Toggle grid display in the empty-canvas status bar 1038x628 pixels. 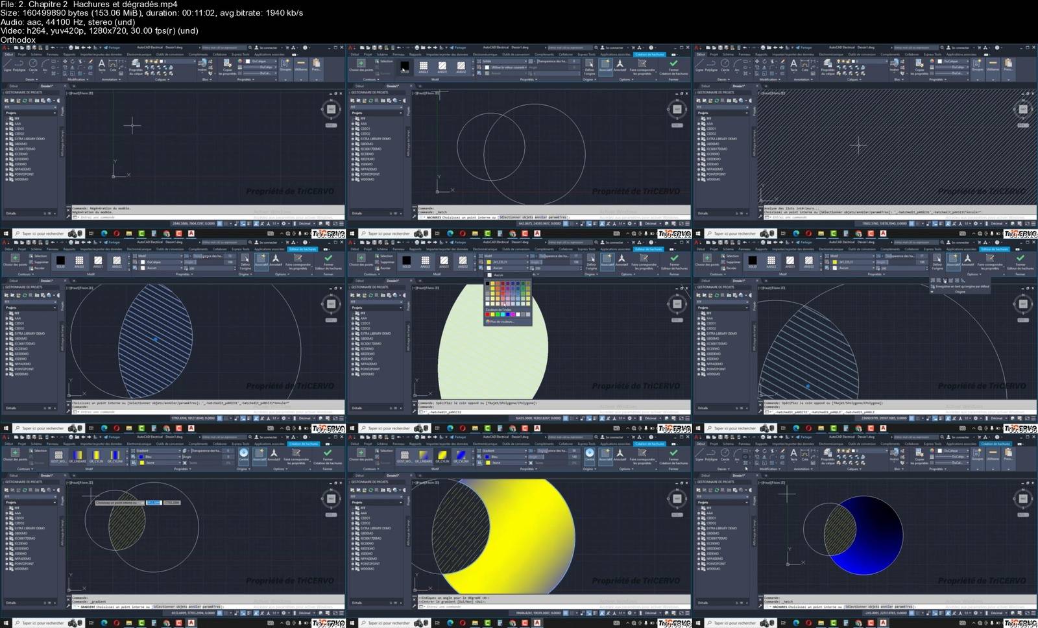(220, 223)
